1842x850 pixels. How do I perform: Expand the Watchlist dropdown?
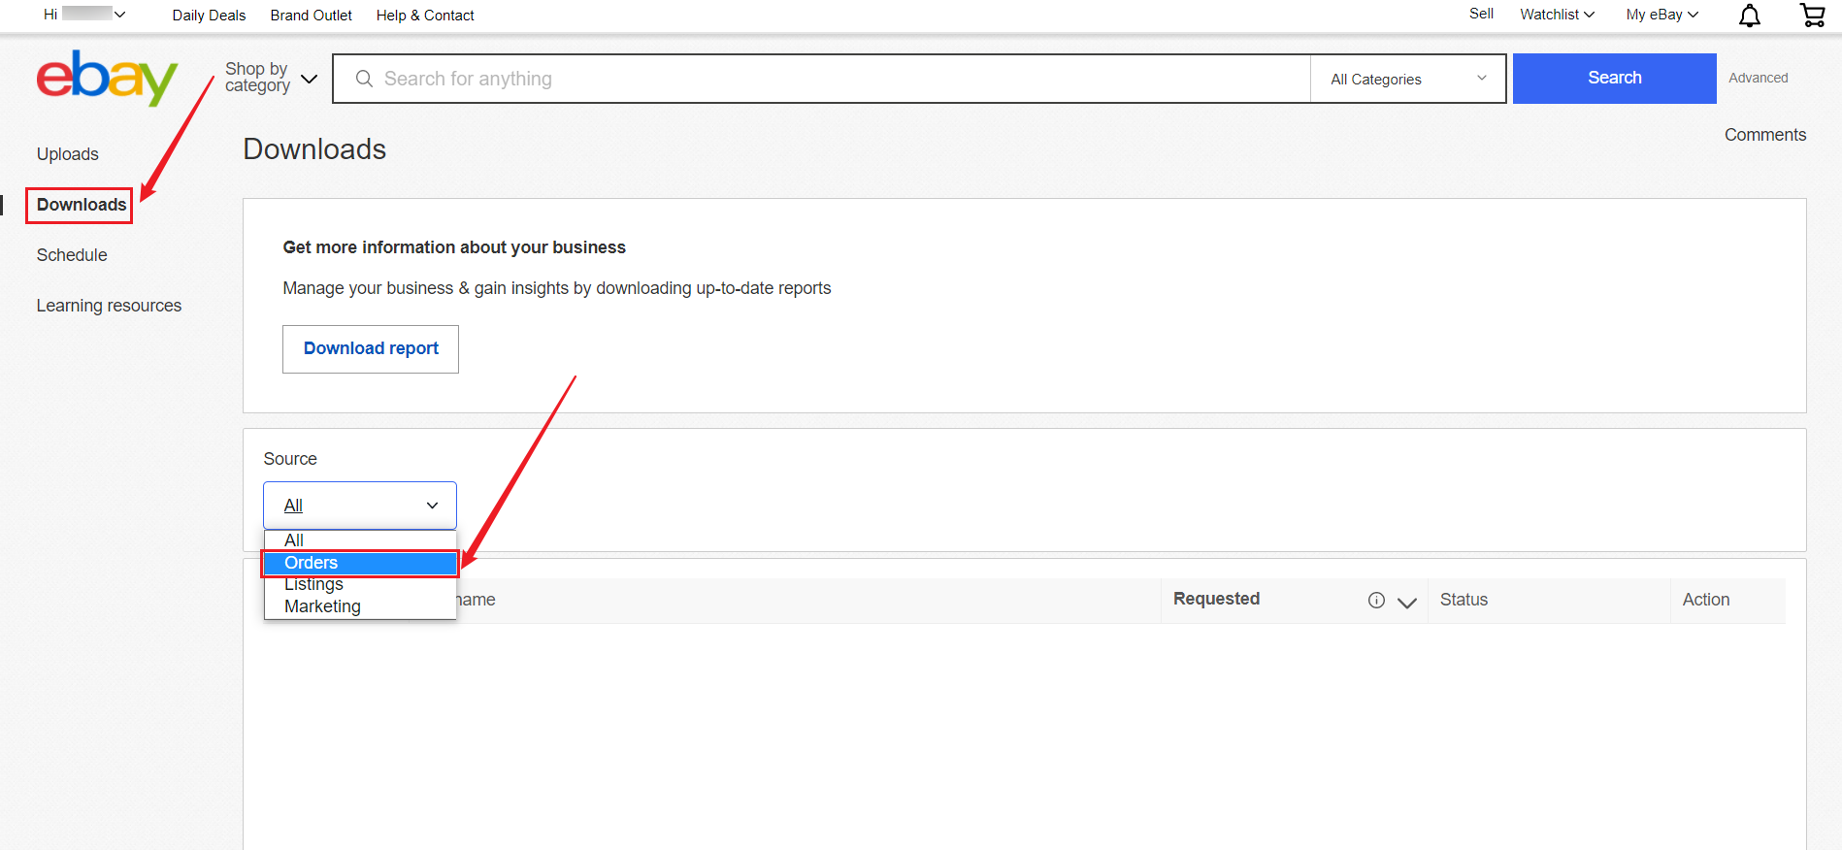pyautogui.click(x=1557, y=15)
